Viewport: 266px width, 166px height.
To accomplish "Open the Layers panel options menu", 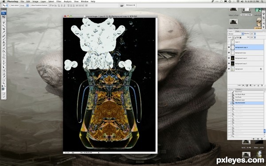I will [264, 31].
